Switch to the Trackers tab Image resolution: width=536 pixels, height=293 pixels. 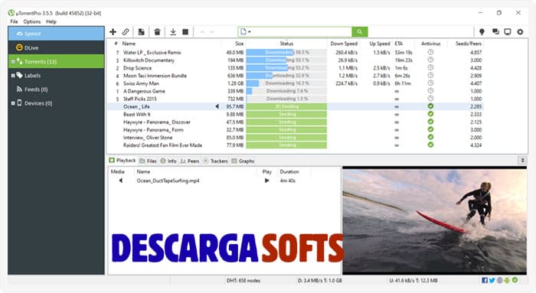(216, 161)
